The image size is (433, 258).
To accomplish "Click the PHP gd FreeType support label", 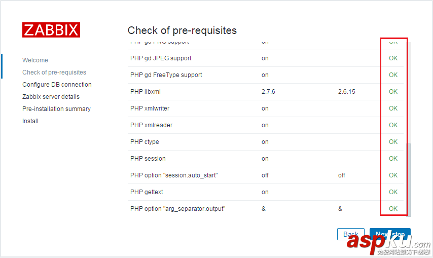I will 166,75.
